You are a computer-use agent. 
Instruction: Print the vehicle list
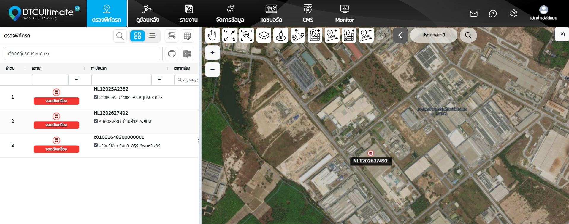(x=172, y=54)
